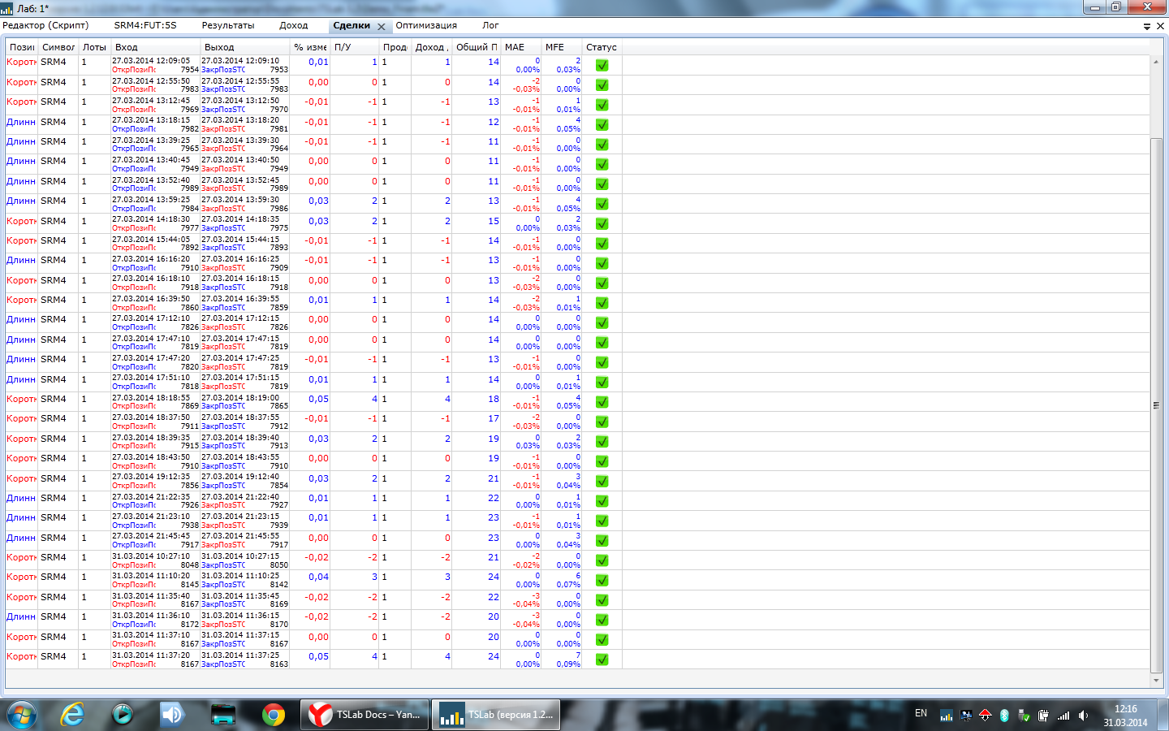This screenshot has width=1169, height=731.
Task: Open the Windows Start menu
Action: pyautogui.click(x=22, y=715)
